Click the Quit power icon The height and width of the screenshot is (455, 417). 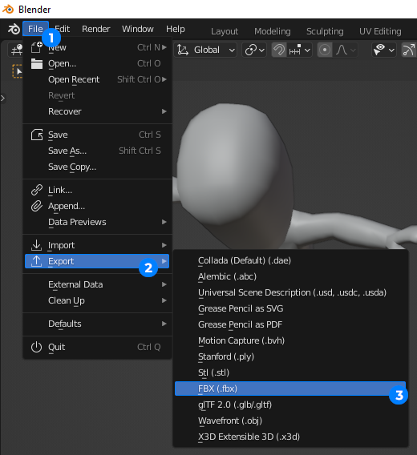click(36, 347)
